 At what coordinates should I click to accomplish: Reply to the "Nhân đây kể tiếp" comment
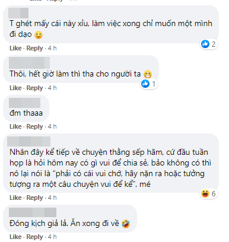[34, 198]
